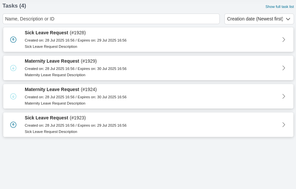This screenshot has width=296, height=189.
Task: Expand Sick Leave Request #1928 chevron
Action: point(283,40)
